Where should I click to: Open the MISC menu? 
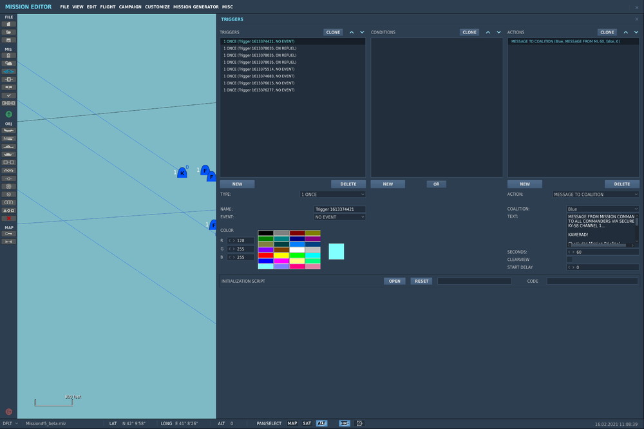[x=227, y=7]
